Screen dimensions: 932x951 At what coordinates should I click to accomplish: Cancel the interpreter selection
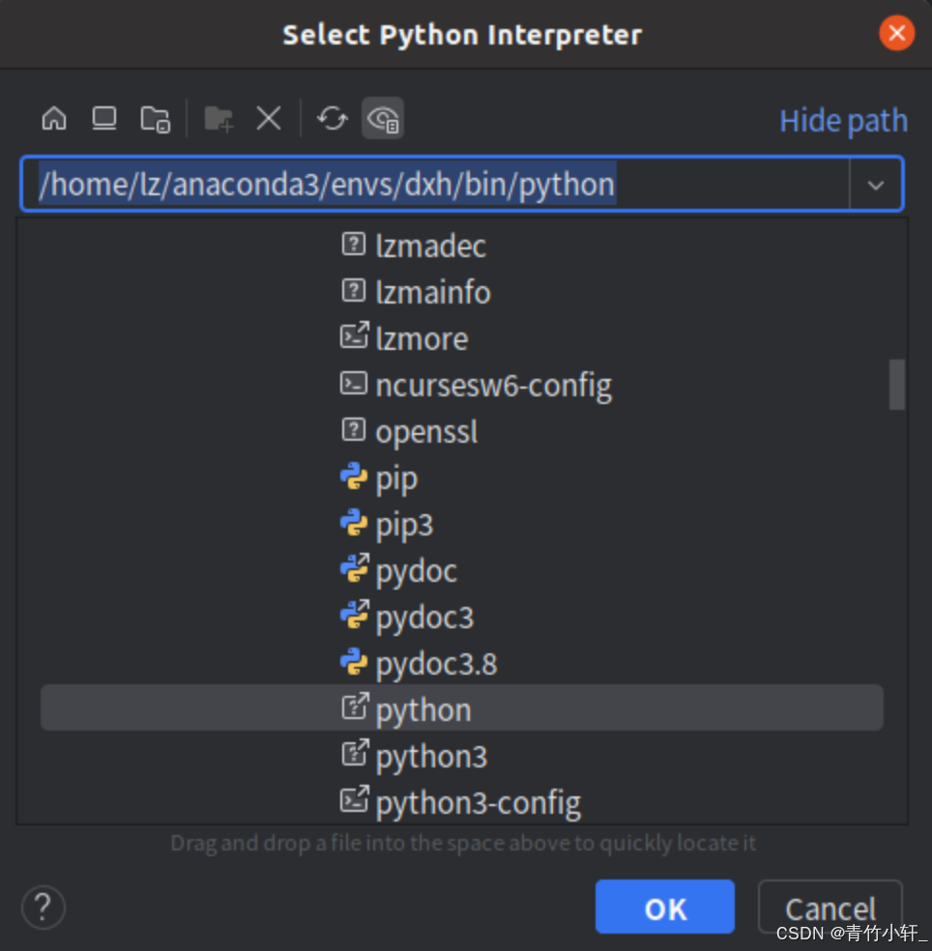(830, 907)
